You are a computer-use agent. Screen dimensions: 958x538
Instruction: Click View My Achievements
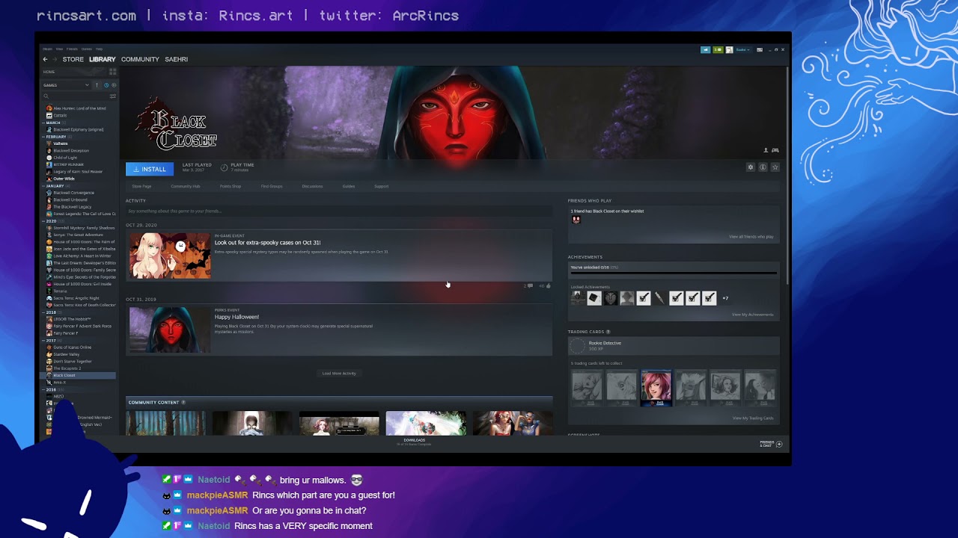click(x=752, y=315)
